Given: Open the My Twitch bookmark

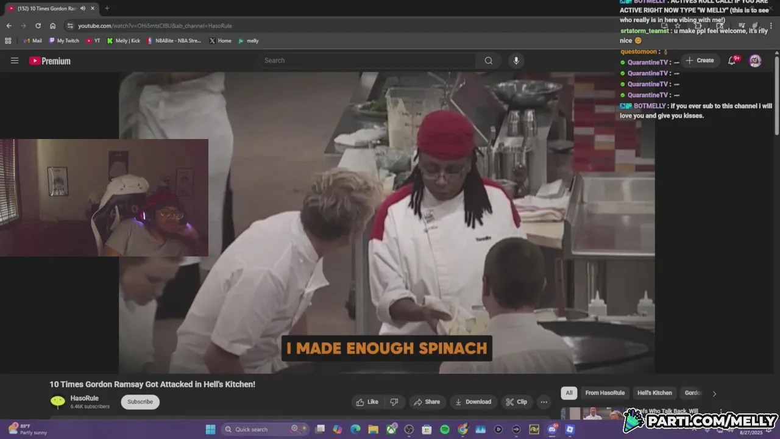Looking at the screenshot, I should (x=64, y=41).
